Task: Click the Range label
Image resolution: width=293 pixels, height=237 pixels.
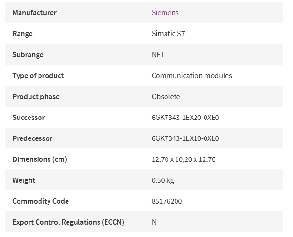Action: click(22, 34)
